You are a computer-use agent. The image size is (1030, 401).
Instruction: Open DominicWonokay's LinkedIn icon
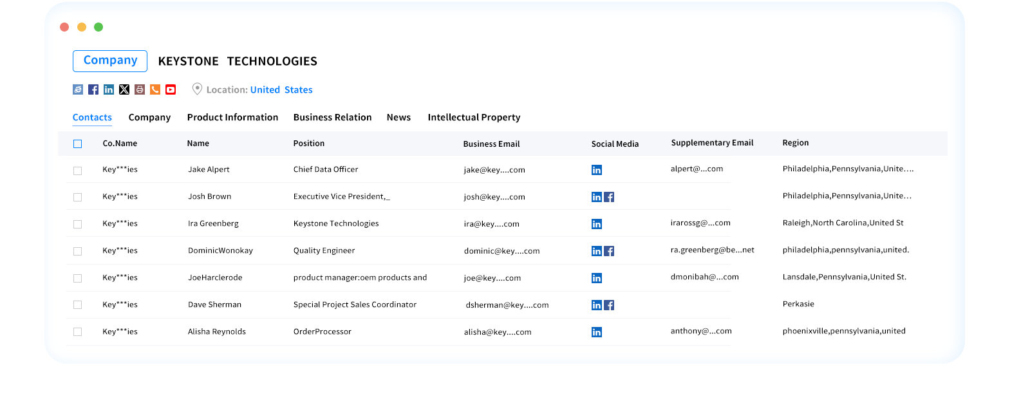click(x=597, y=251)
